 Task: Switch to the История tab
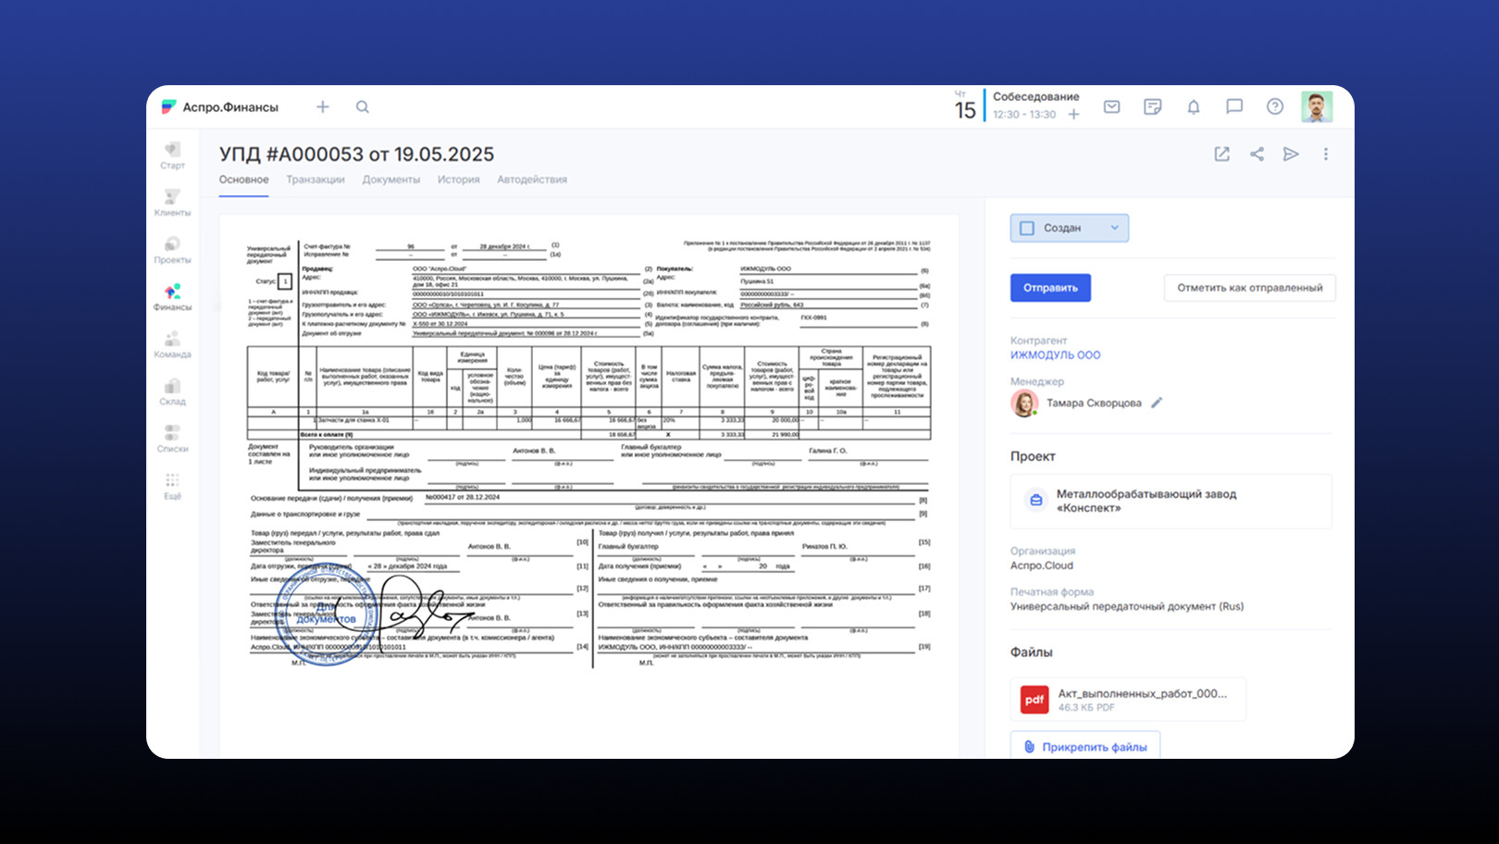click(x=458, y=180)
